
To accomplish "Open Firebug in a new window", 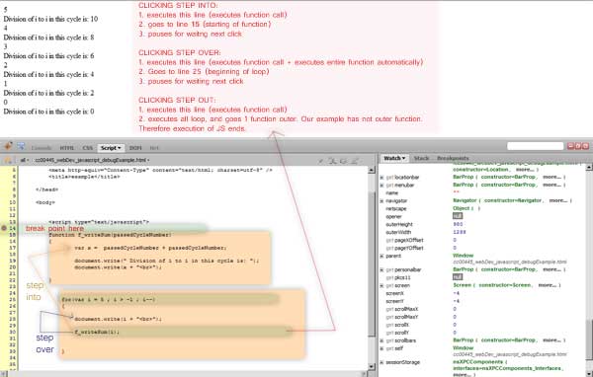I will 578,146.
